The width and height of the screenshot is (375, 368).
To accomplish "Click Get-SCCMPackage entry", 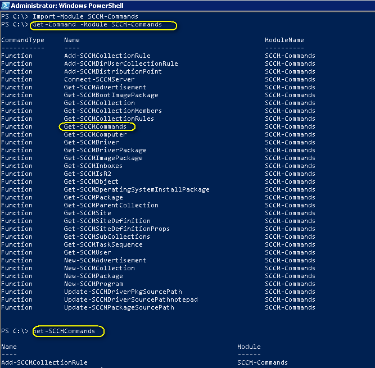I will 93,198.
